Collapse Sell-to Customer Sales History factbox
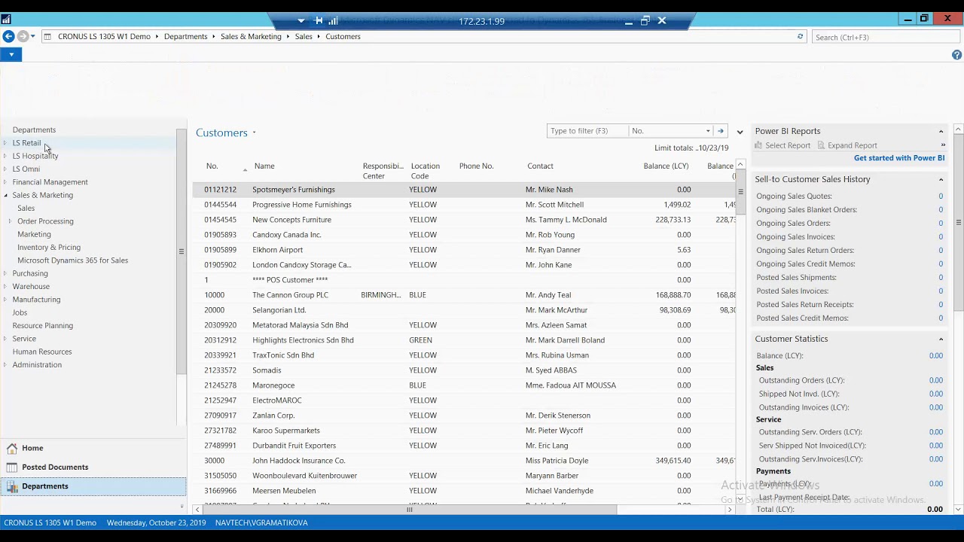This screenshot has width=964, height=542. coord(941,180)
